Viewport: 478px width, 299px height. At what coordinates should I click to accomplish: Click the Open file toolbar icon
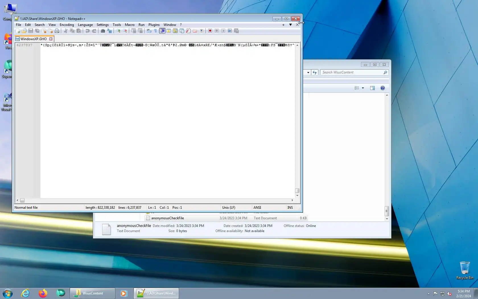pyautogui.click(x=24, y=31)
